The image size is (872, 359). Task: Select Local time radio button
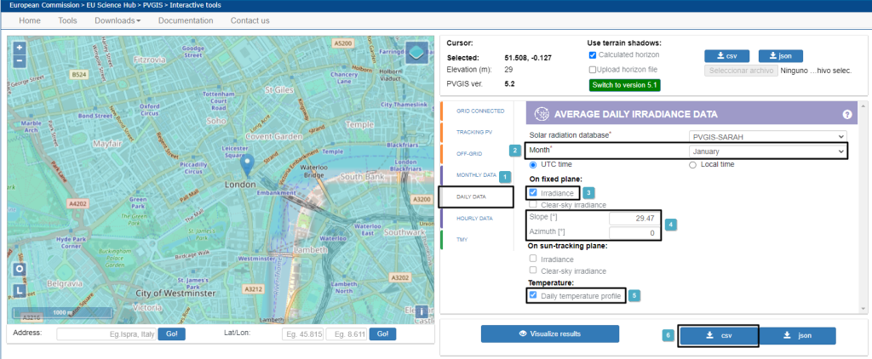[693, 164]
